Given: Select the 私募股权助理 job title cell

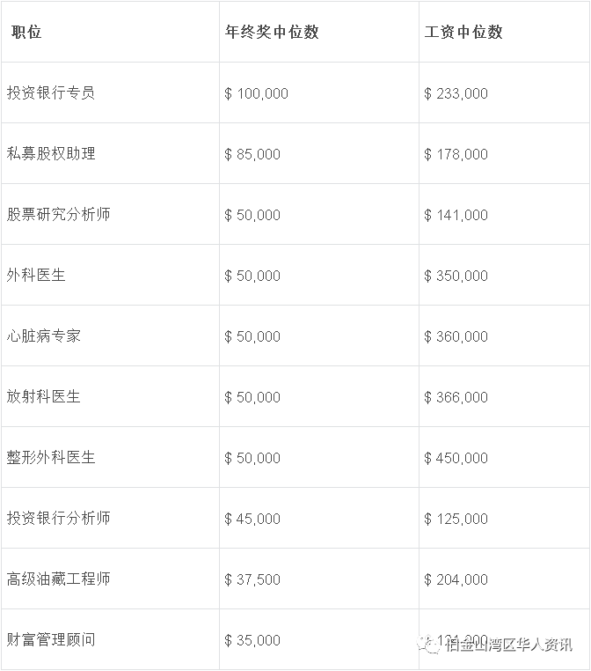Looking at the screenshot, I should coord(51,153).
